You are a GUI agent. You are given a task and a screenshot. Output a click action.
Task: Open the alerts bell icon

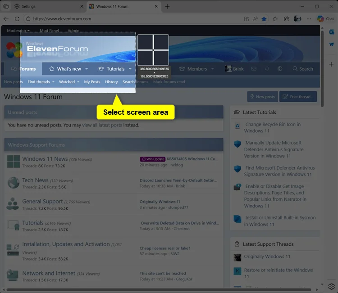[x=267, y=69]
